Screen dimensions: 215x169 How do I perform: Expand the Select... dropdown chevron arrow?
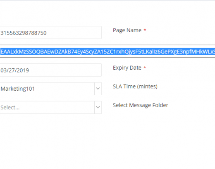tap(98, 107)
